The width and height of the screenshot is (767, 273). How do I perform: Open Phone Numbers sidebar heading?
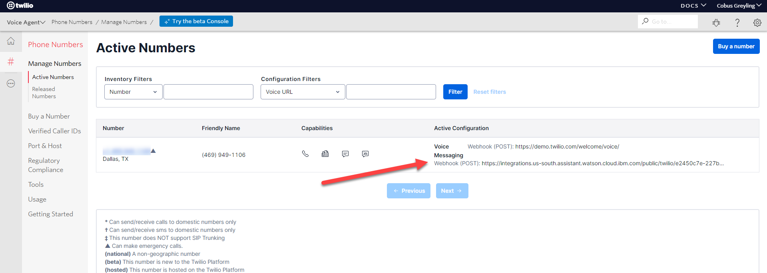[x=56, y=44]
